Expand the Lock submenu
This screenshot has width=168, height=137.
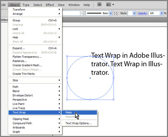tap(35, 29)
